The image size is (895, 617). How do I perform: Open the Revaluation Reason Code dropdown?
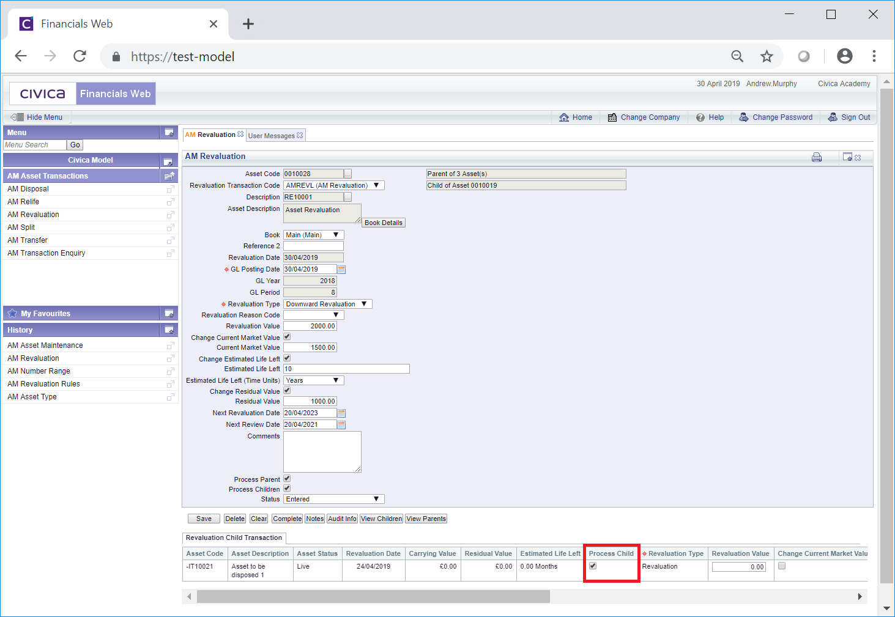[x=314, y=315]
